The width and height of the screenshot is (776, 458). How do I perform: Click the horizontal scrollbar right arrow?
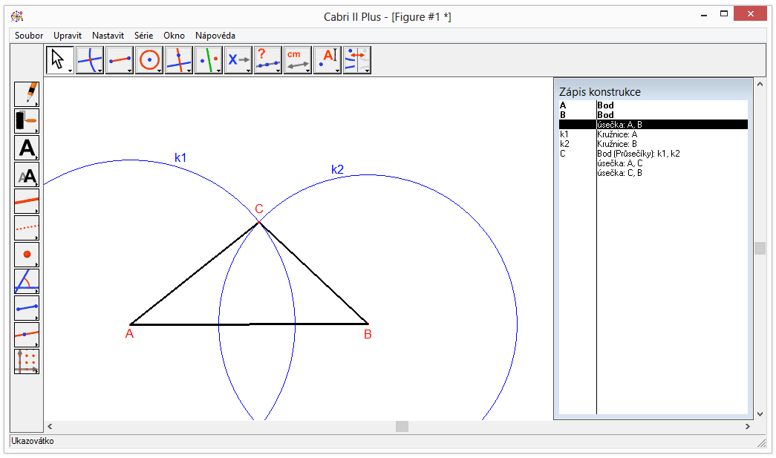point(747,426)
